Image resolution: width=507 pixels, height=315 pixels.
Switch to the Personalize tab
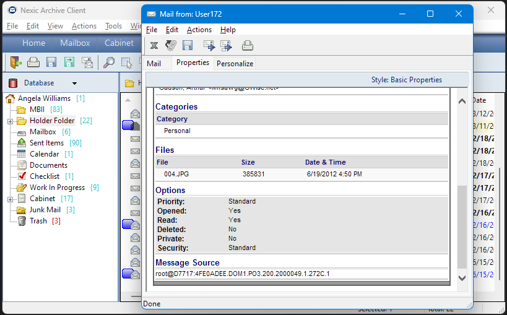coord(235,64)
